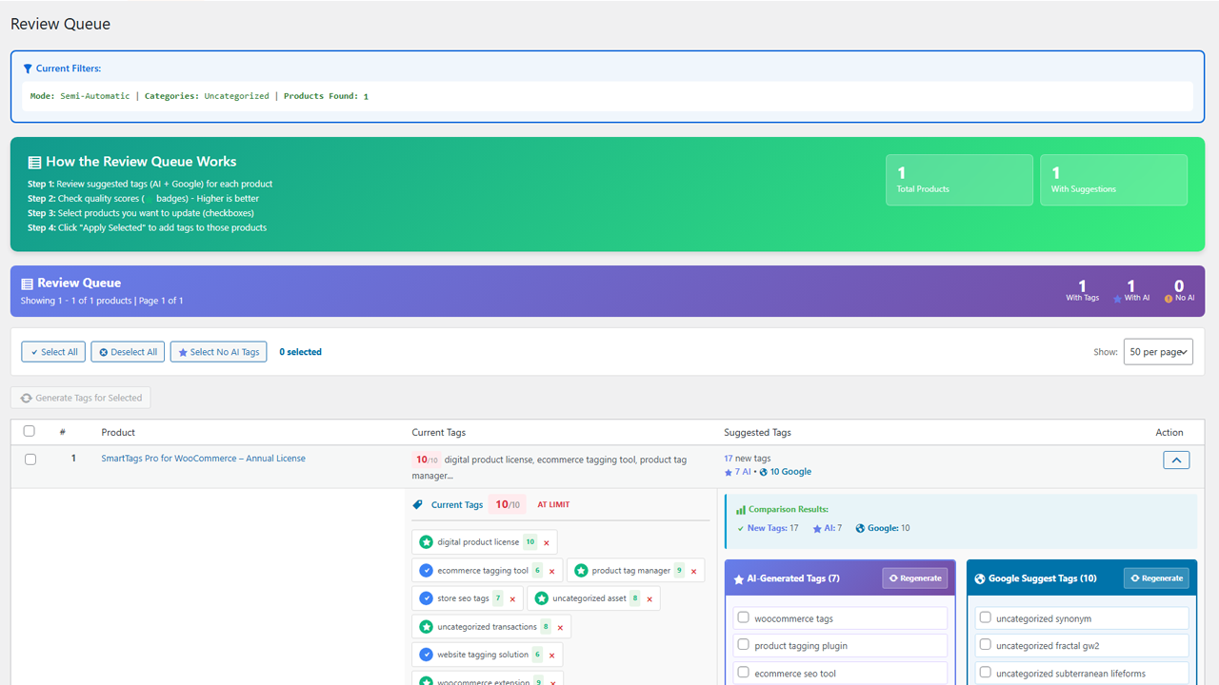
Task: Click the tag icon next to Current Tags heading
Action: click(417, 504)
